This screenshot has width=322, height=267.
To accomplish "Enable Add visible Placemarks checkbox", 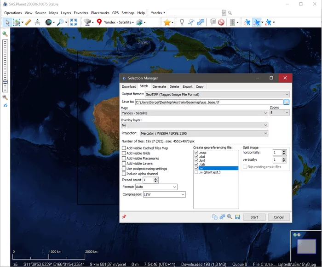I will coord(124,158).
